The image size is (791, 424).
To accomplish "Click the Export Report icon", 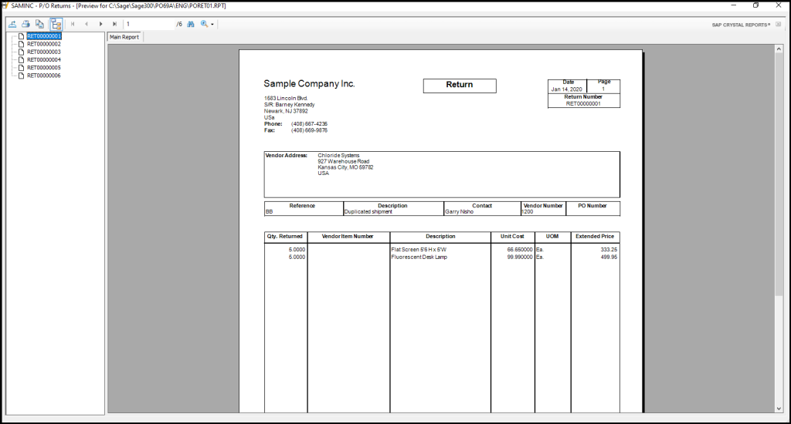I will (12, 24).
